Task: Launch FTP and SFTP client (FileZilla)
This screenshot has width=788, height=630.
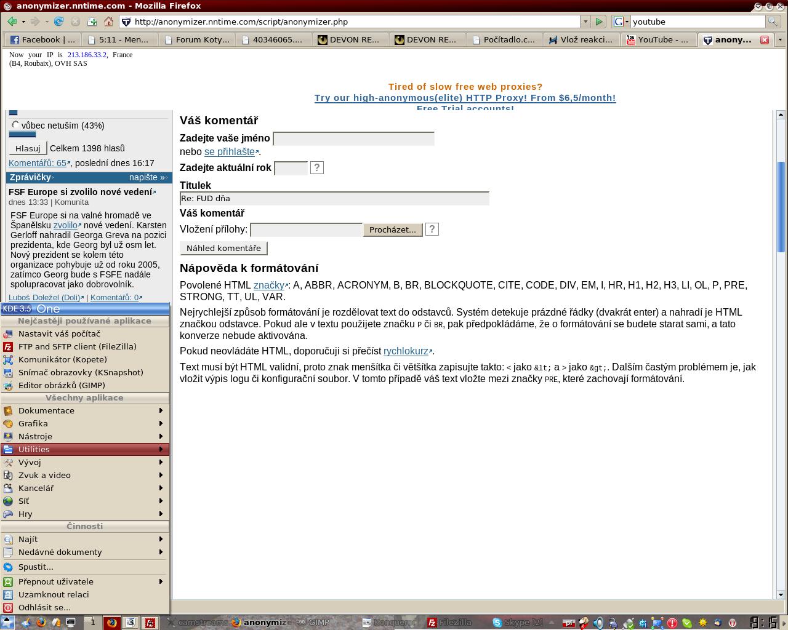Action: [85, 346]
